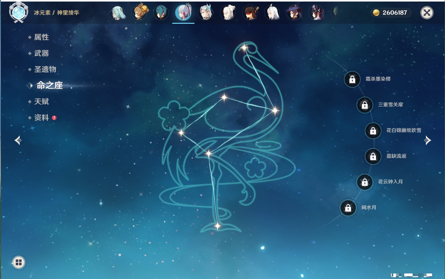Click the 盈缺流返 constellation label
The width and height of the screenshot is (445, 279).
tap(396, 156)
